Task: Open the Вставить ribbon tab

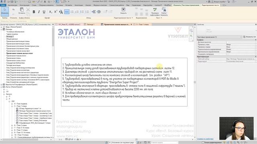Action: coord(69,5)
